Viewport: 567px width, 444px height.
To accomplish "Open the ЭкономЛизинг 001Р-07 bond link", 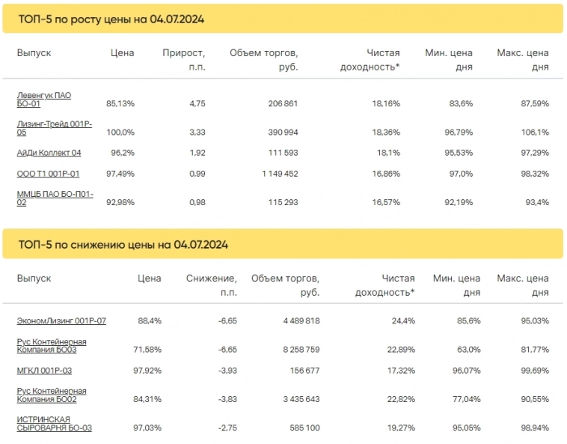I will tap(61, 320).
